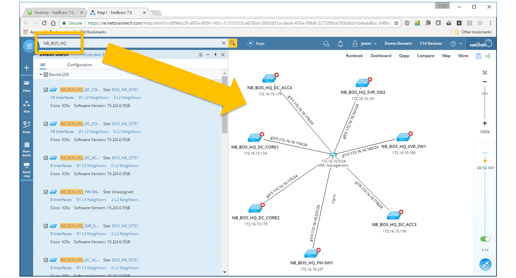Open the Map menu
516x278 pixels.
[446, 56]
